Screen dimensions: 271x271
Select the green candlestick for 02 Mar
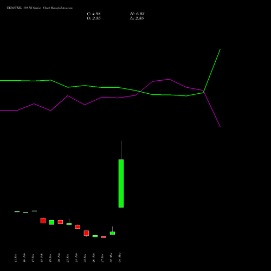112,233
